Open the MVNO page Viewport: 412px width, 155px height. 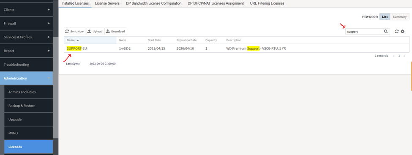tap(28, 133)
